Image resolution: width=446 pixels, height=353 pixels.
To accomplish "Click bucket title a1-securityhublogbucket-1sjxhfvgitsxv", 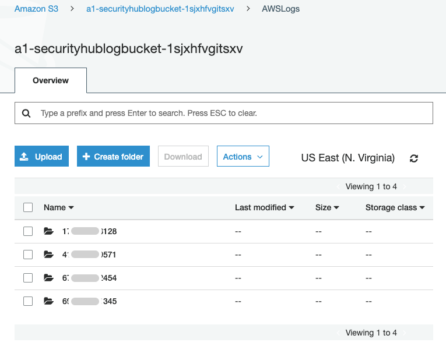I will click(x=129, y=48).
